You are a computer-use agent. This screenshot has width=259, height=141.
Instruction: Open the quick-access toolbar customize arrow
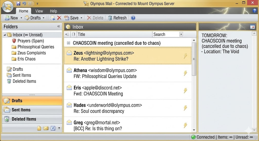pyautogui.click(x=37, y=4)
